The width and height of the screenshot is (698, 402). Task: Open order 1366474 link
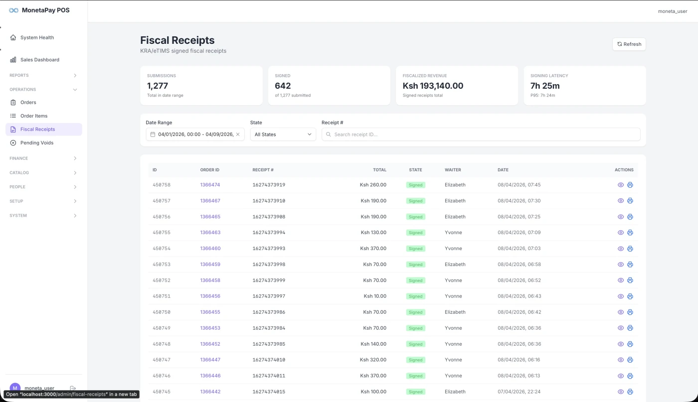[209, 185]
